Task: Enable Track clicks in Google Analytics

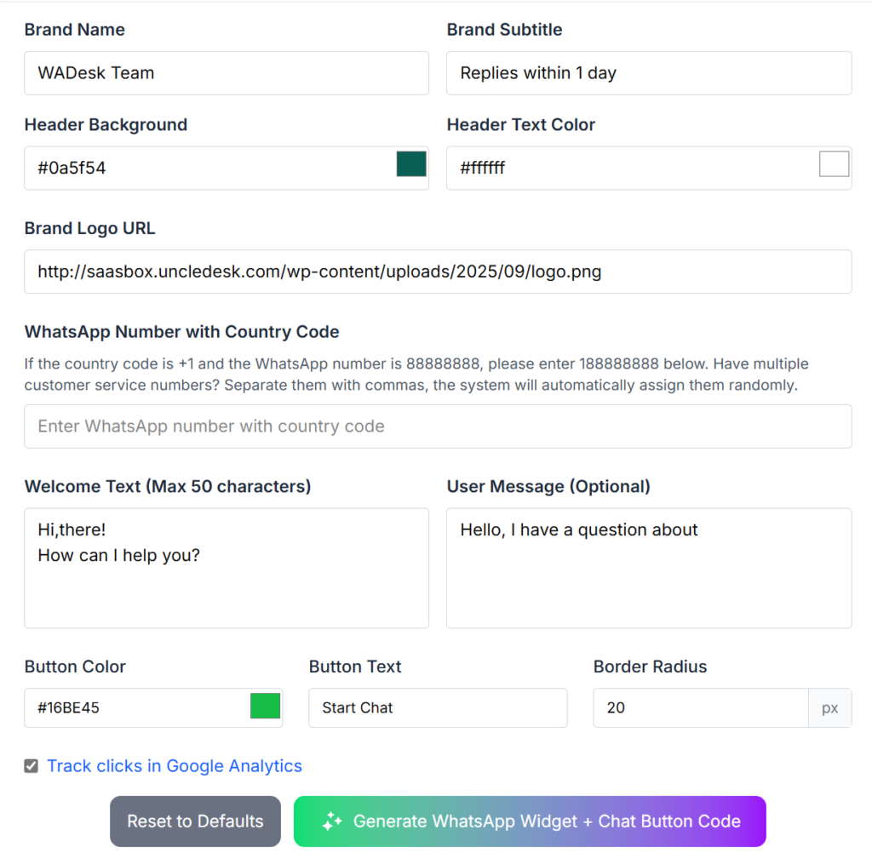Action: tap(31, 766)
